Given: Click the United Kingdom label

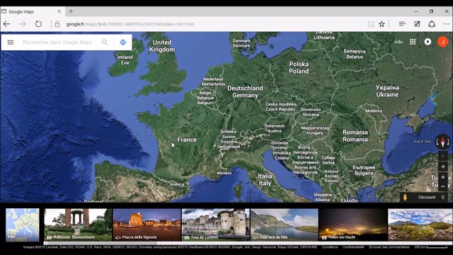Looking at the screenshot, I should tap(162, 46).
